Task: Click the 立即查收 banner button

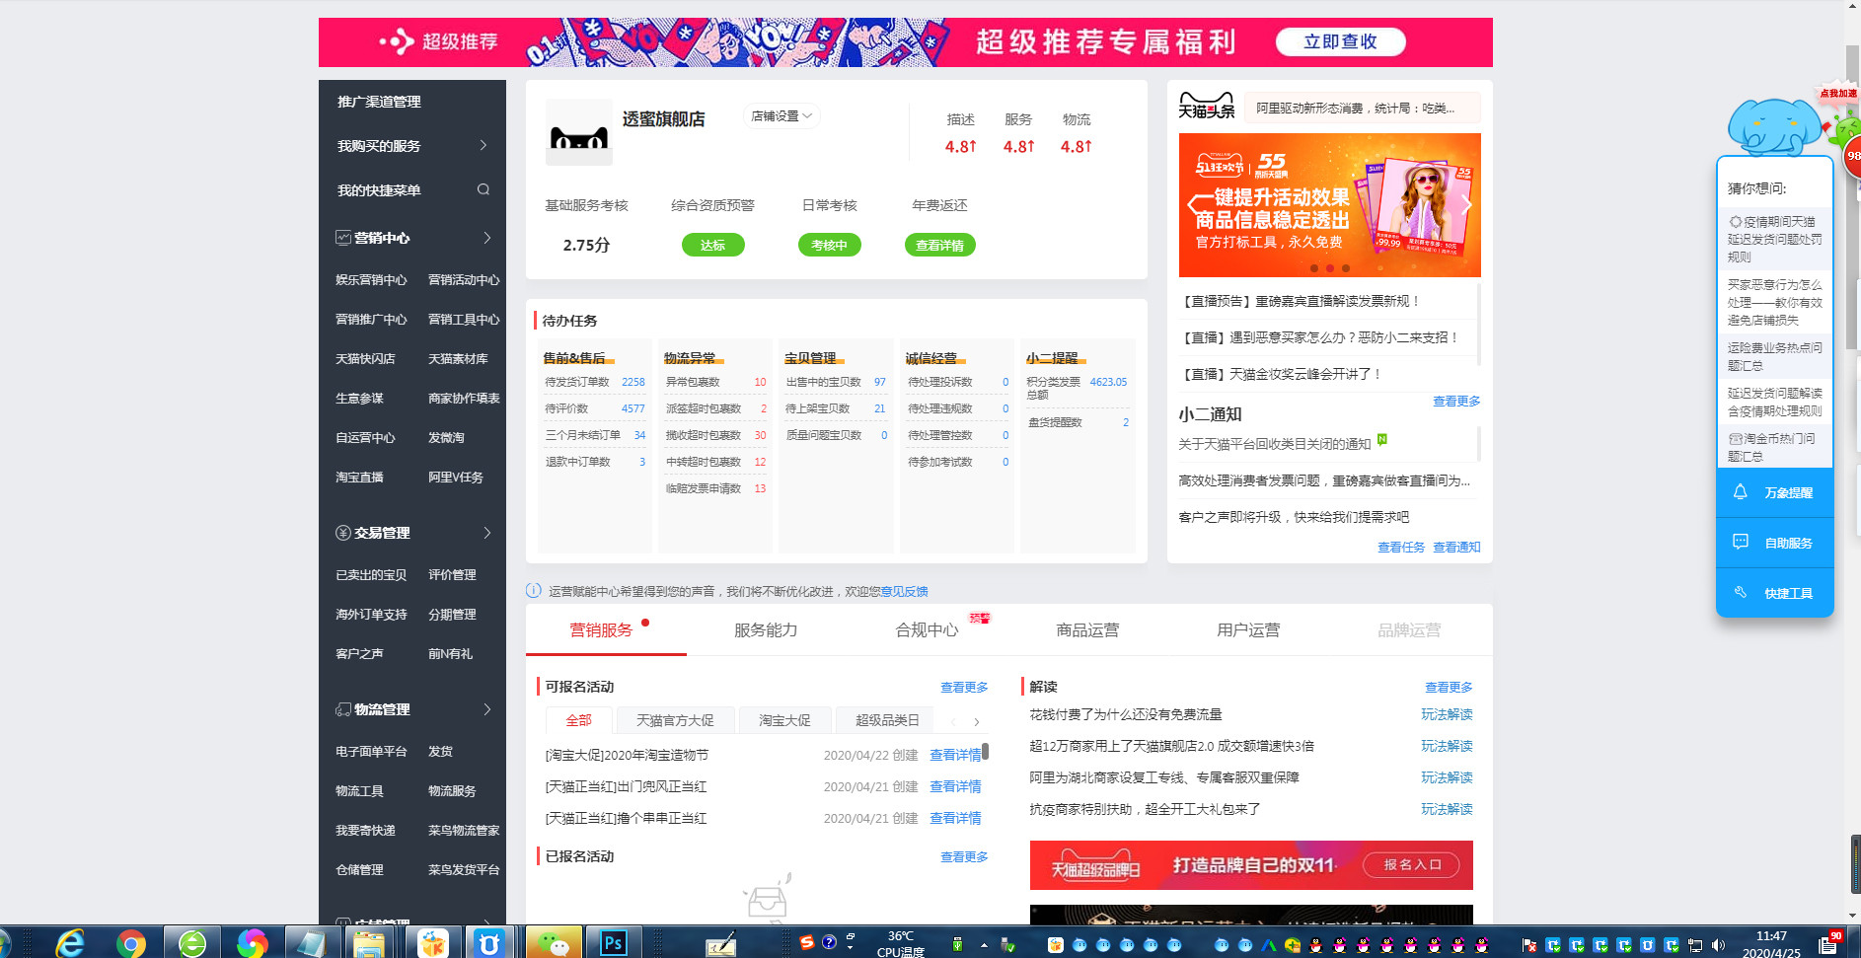Action: 1340,41
